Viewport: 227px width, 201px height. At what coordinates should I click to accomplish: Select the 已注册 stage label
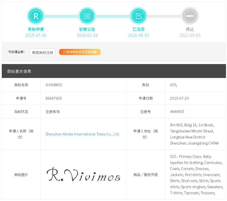[139, 29]
